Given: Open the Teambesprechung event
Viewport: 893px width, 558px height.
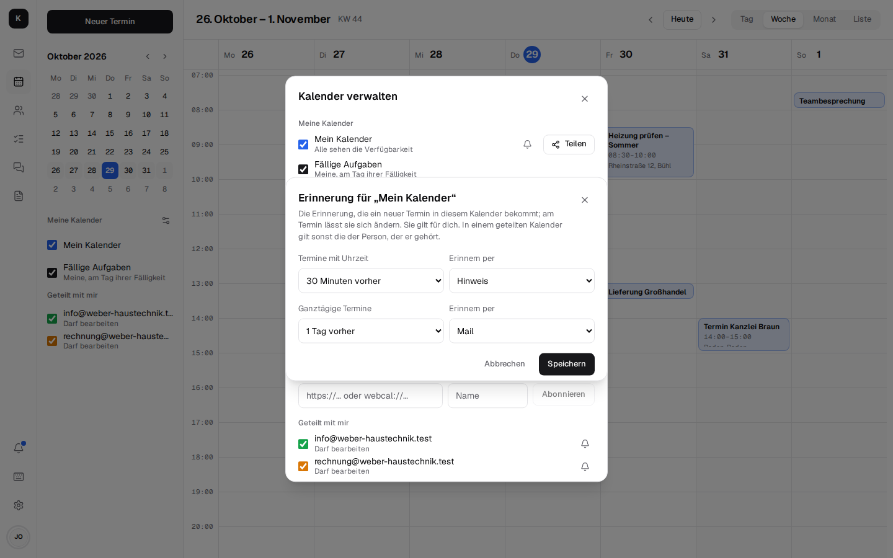Looking at the screenshot, I should (x=839, y=100).
